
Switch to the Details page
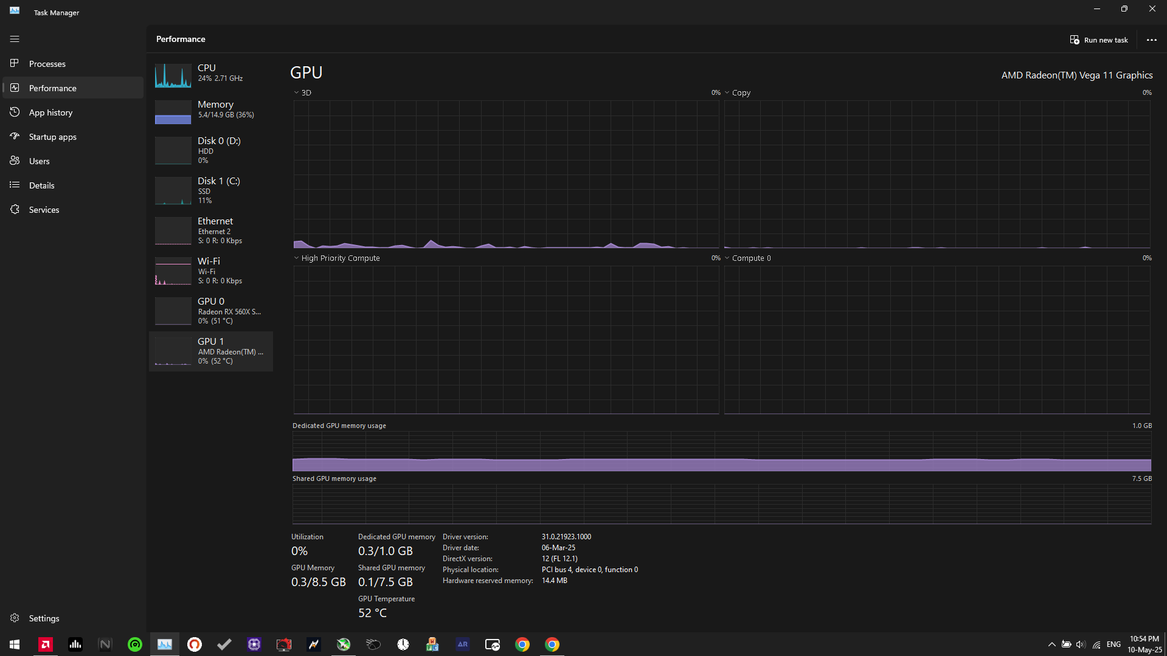73,185
